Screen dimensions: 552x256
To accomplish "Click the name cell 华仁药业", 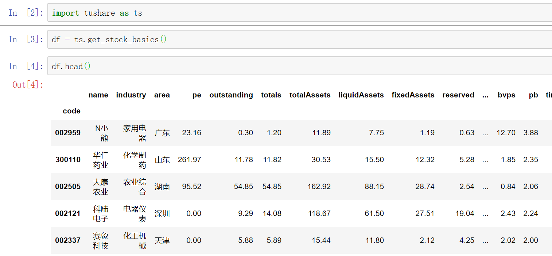I will [101, 160].
